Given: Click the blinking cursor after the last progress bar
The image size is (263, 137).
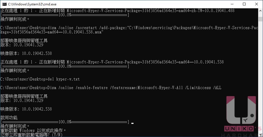Looking at the screenshot, I should (x=132, y=123).
